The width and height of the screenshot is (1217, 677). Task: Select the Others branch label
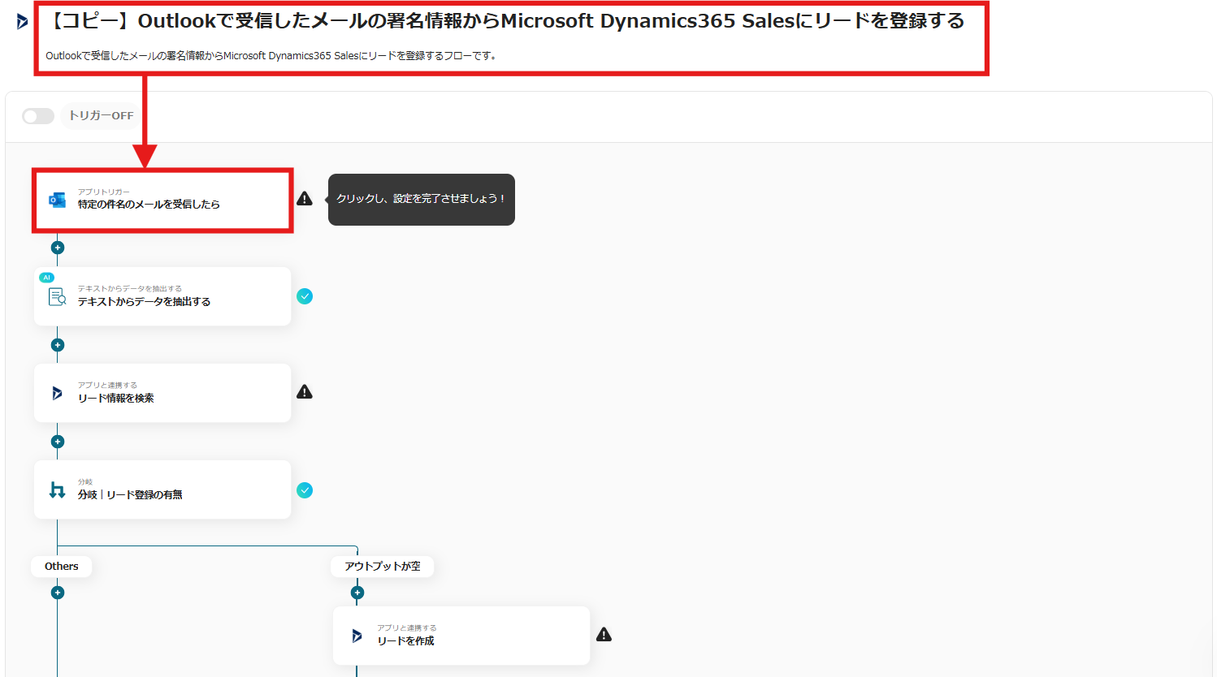pyautogui.click(x=62, y=567)
